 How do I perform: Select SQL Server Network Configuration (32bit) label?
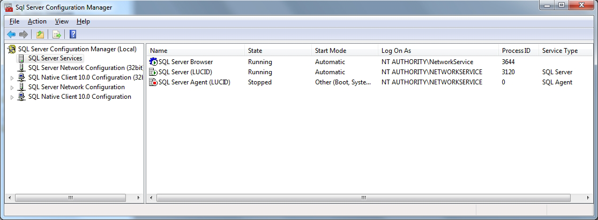85,68
